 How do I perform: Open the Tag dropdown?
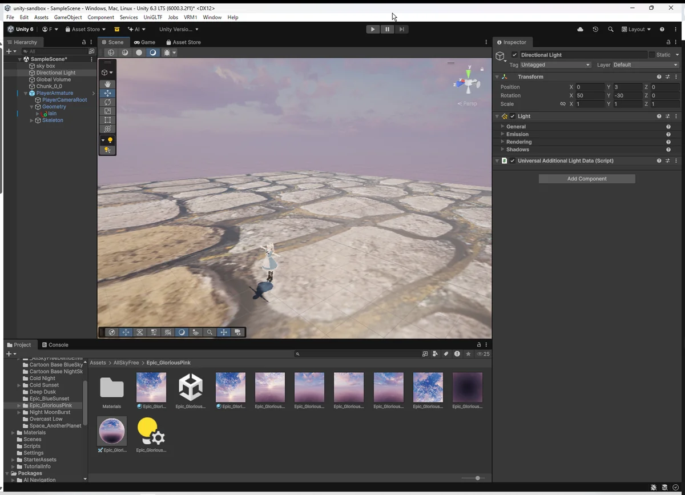tap(555, 65)
